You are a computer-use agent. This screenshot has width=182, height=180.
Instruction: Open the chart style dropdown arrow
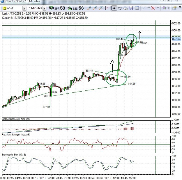point(169,8)
